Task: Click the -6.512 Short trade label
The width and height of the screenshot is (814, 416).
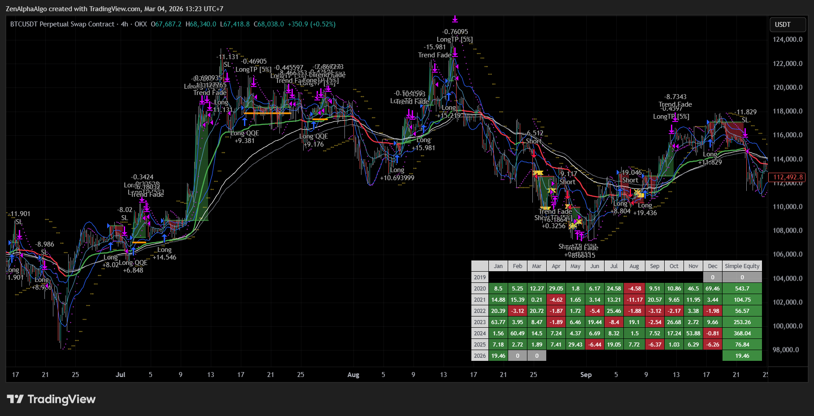Action: 534,137
